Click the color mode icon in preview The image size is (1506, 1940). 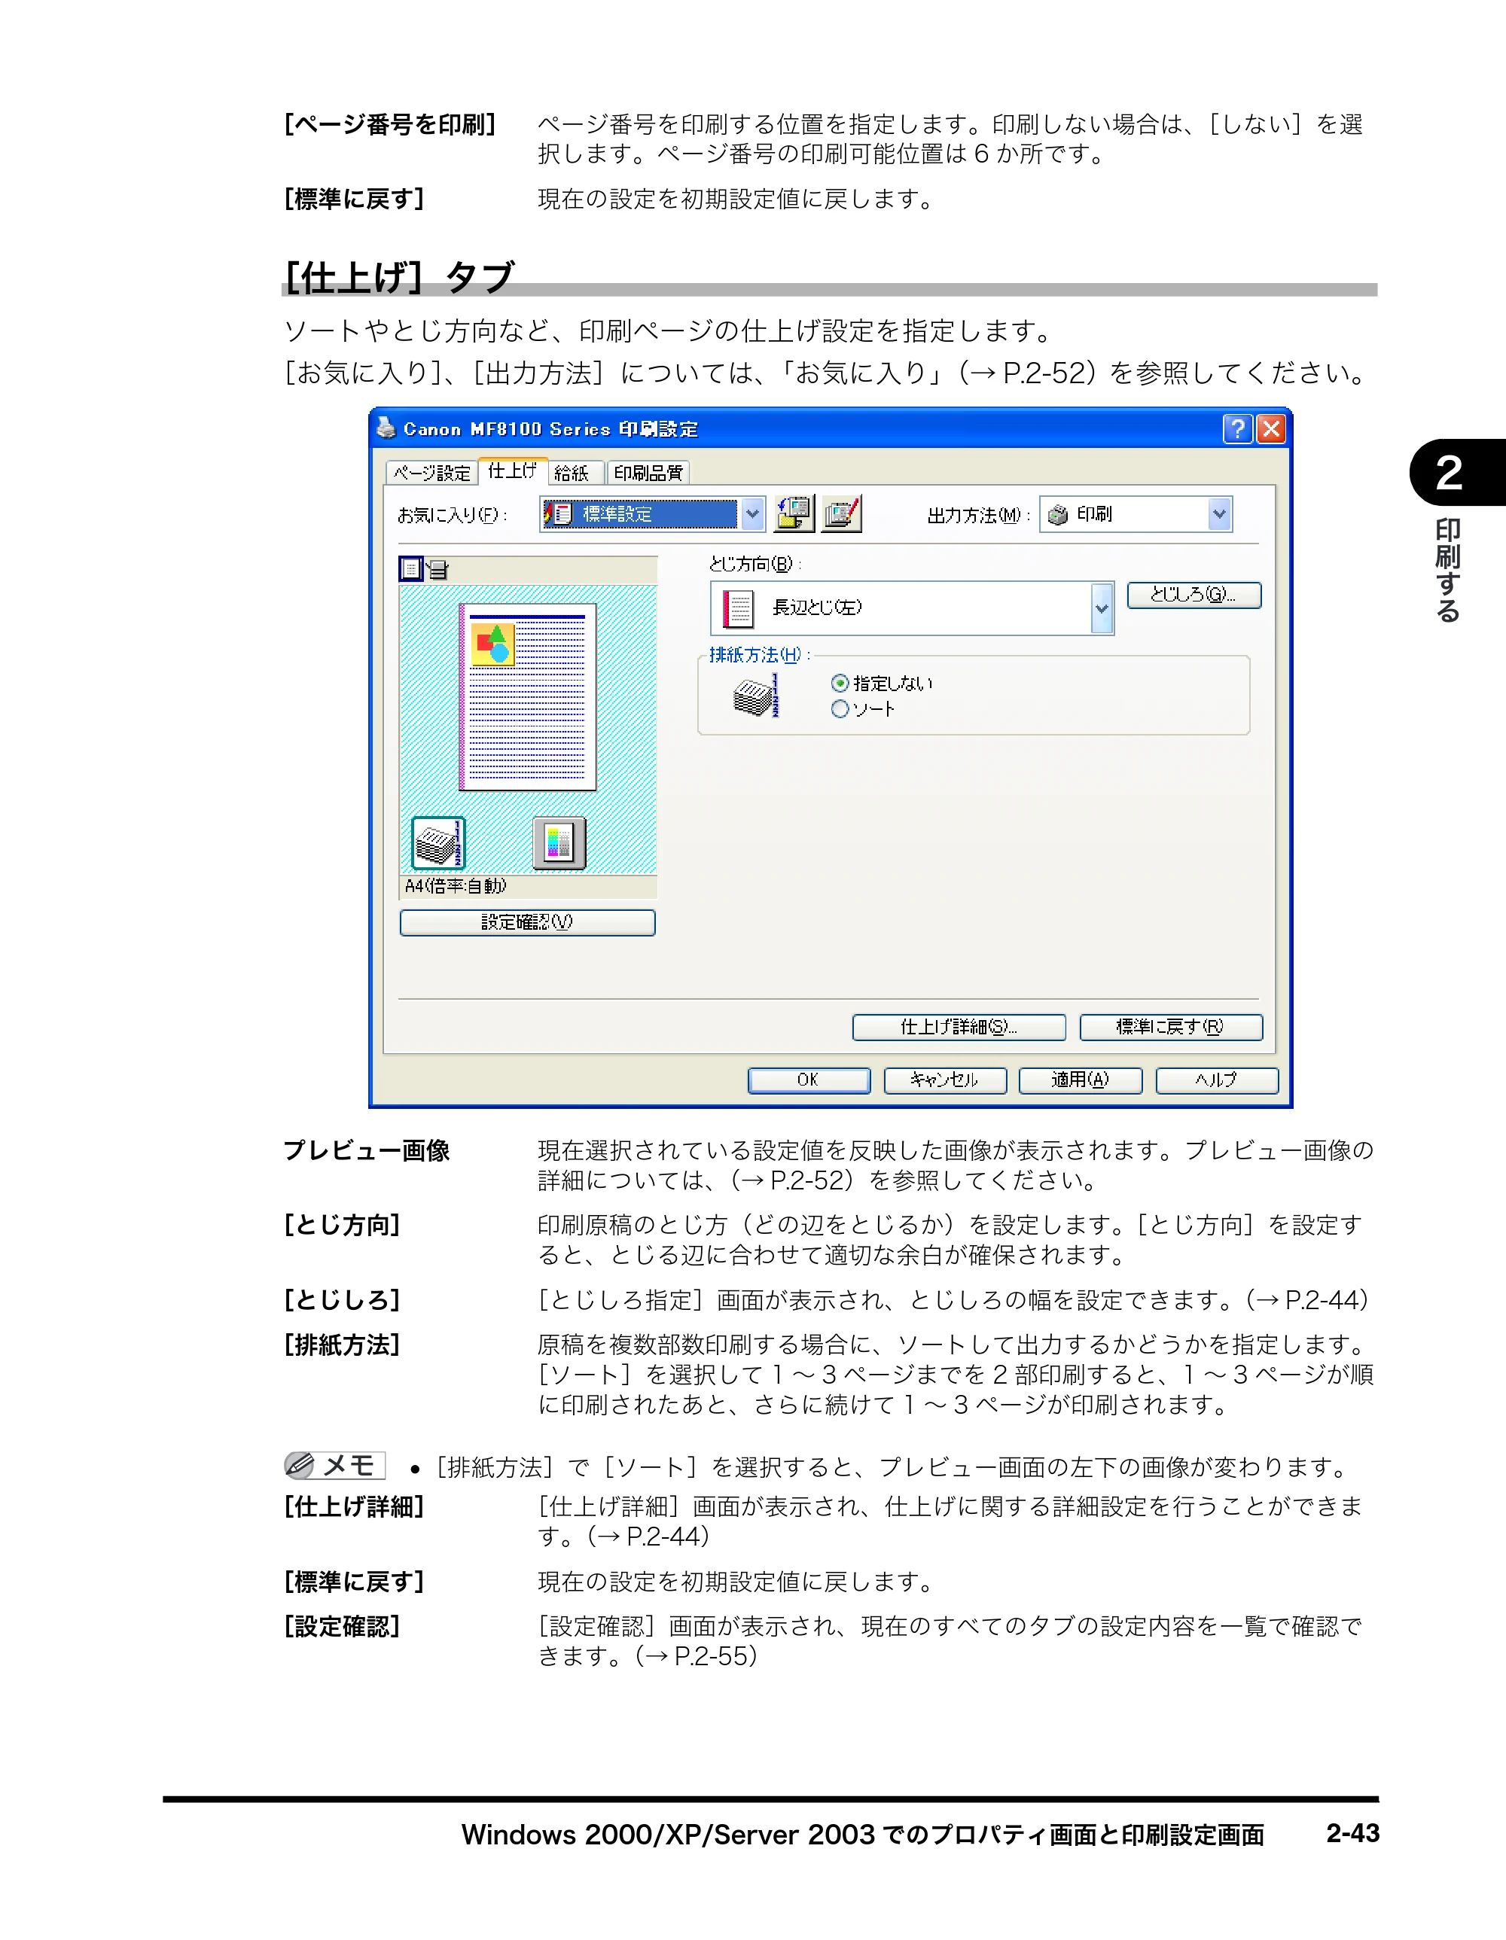click(559, 842)
